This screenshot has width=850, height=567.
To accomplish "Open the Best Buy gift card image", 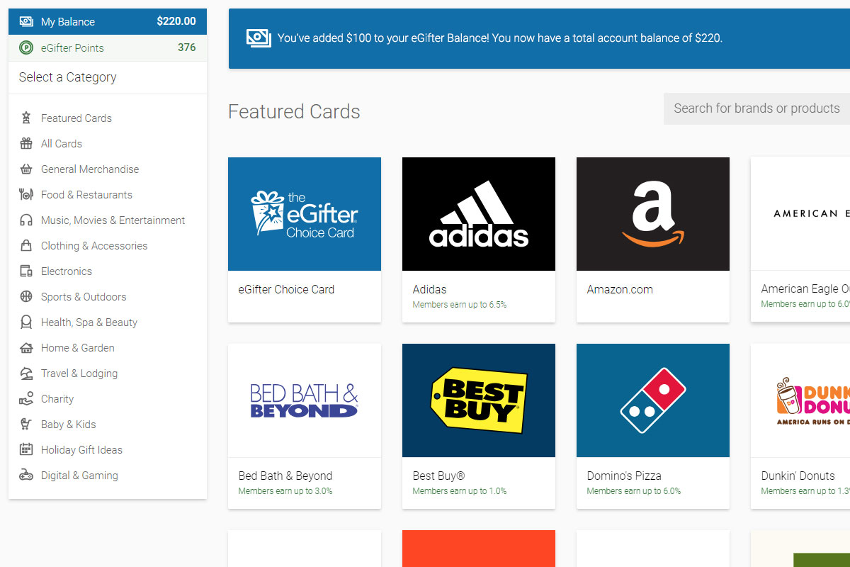I will coord(479,400).
